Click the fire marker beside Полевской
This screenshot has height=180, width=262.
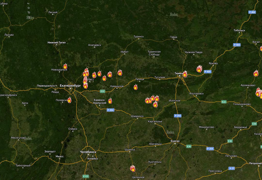tap(69, 100)
